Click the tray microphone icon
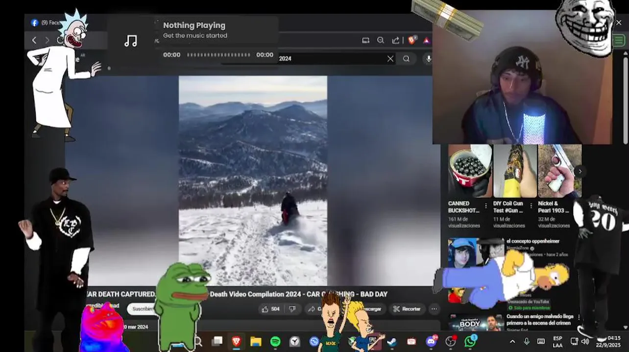The width and height of the screenshot is (629, 352). click(527, 341)
